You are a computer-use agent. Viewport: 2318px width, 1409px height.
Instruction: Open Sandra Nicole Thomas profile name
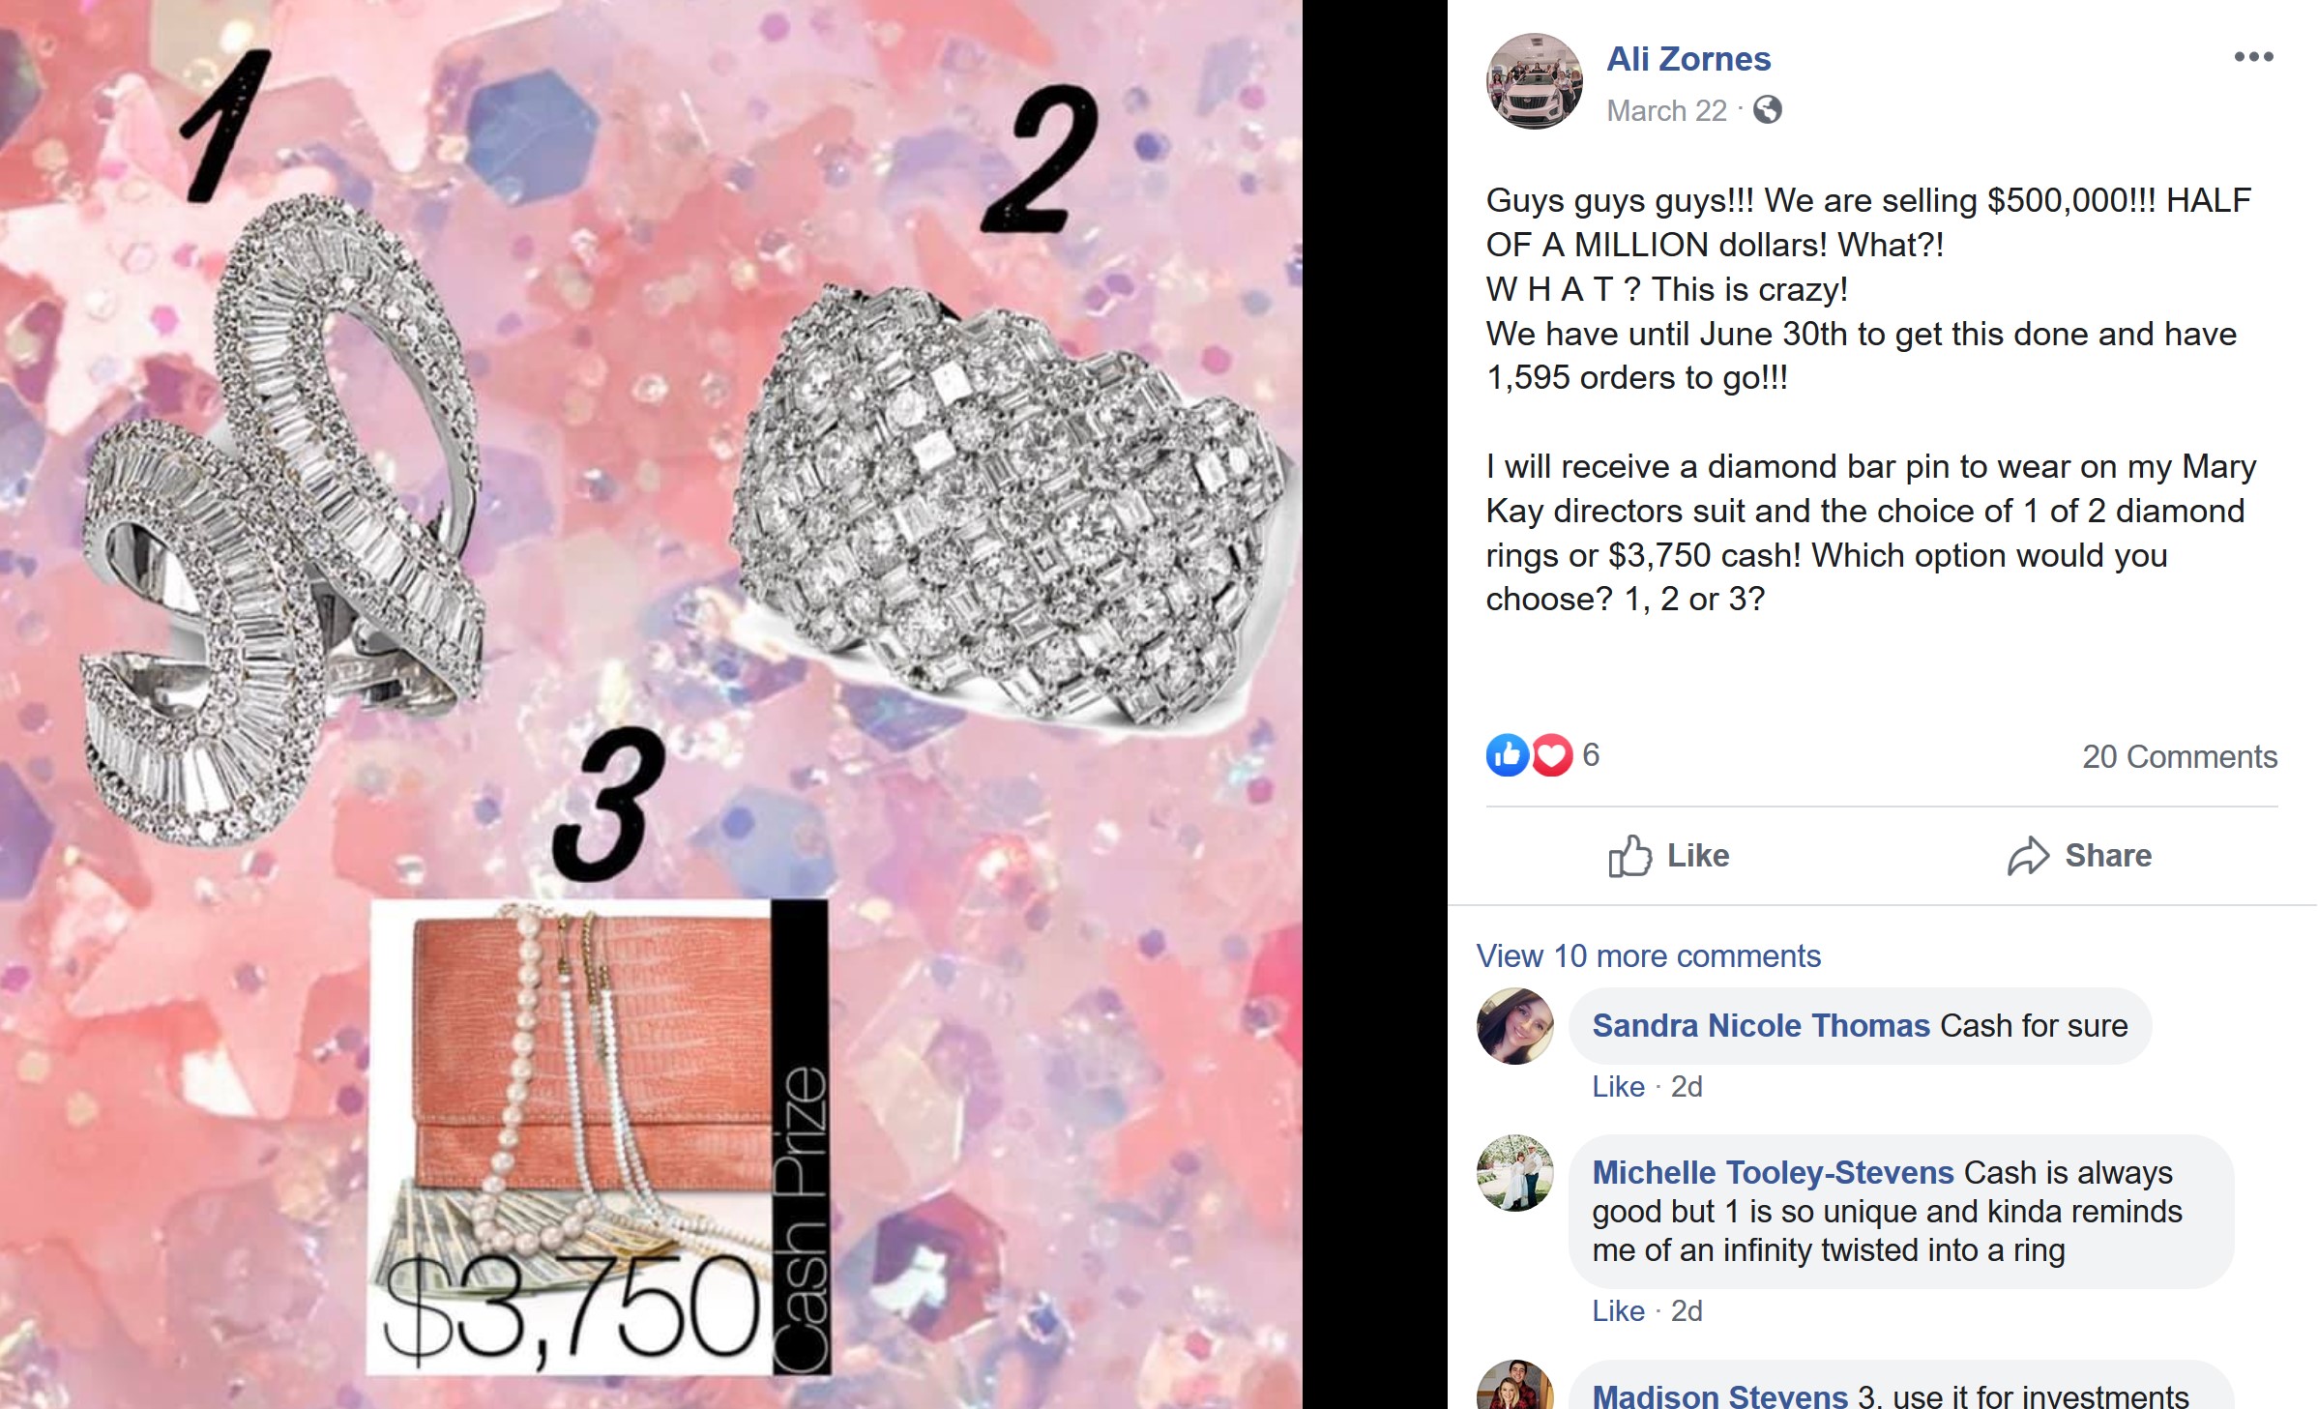(1761, 1025)
